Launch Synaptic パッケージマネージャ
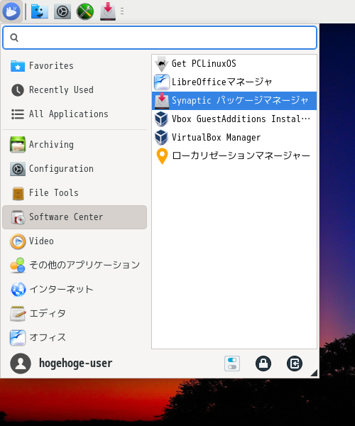This screenshot has height=426, width=355. (x=234, y=101)
